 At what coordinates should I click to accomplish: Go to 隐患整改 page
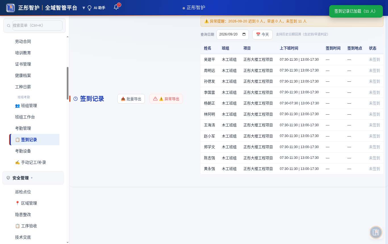pos(23,214)
